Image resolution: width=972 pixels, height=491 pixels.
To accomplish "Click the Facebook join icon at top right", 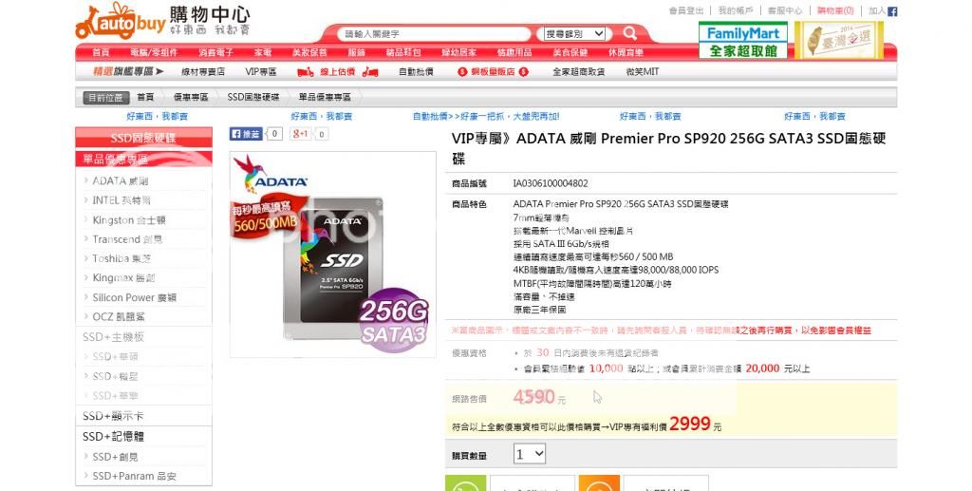I will [892, 11].
